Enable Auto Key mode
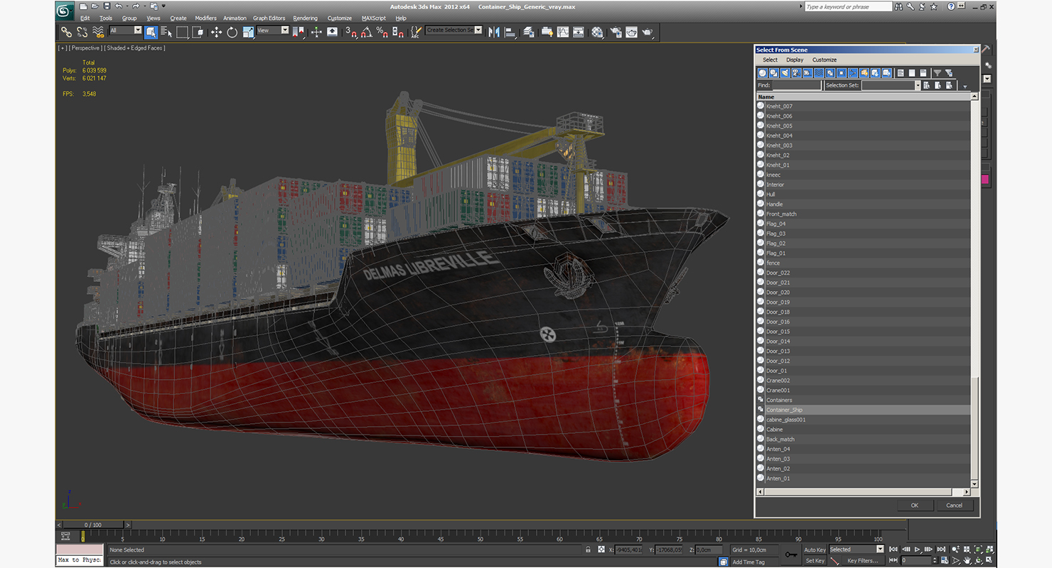This screenshot has height=568, width=1052. 815,550
